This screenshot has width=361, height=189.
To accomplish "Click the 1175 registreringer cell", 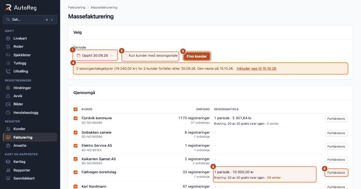I will [194, 118].
